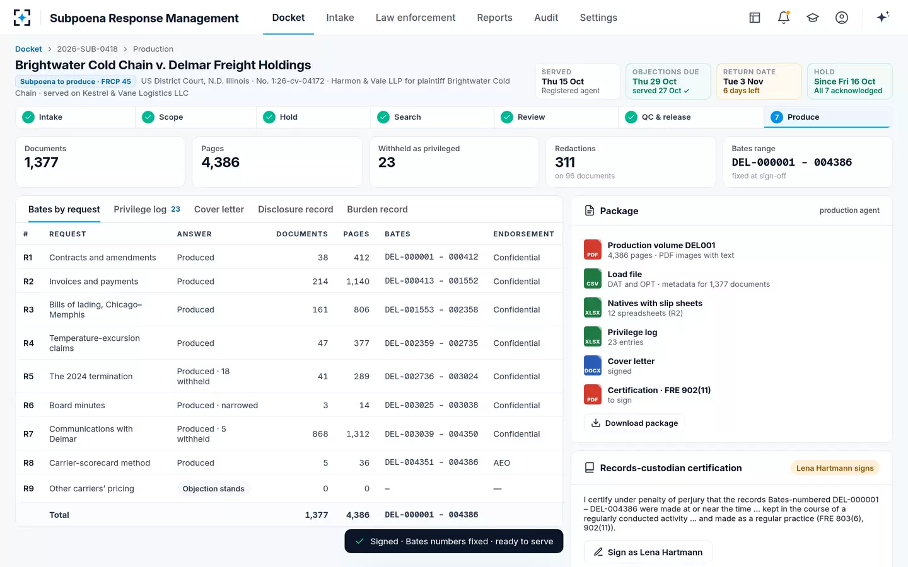The width and height of the screenshot is (908, 567).
Task: Click the Withheld as privileged stat card
Action: click(454, 162)
